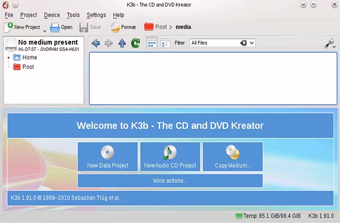Minimize the K3b window
The width and height of the screenshot is (340, 223).
pos(303,4)
